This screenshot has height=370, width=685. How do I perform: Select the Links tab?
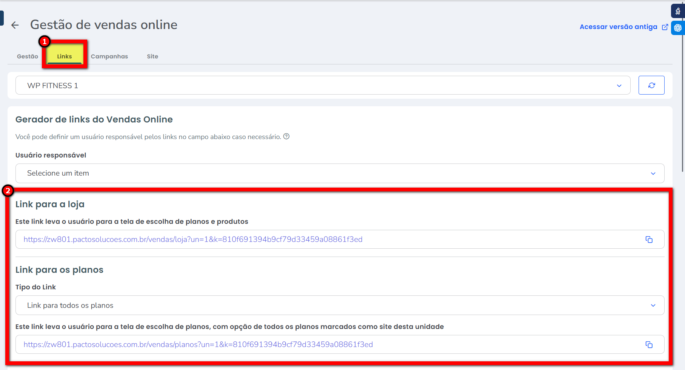point(65,57)
